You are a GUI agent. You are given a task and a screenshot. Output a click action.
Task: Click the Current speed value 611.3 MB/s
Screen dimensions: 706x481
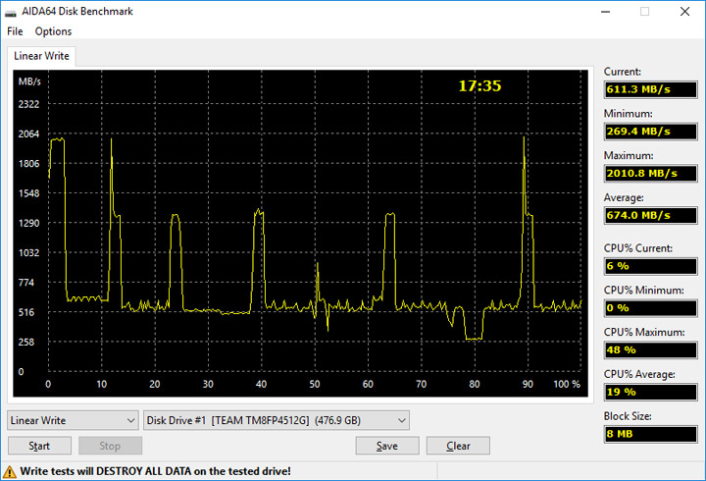651,89
